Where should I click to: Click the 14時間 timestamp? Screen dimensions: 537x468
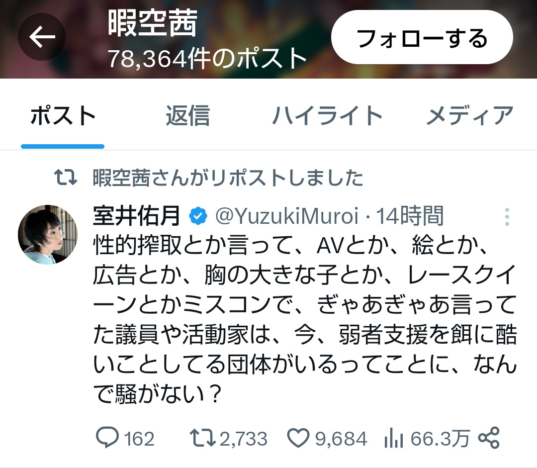click(410, 216)
